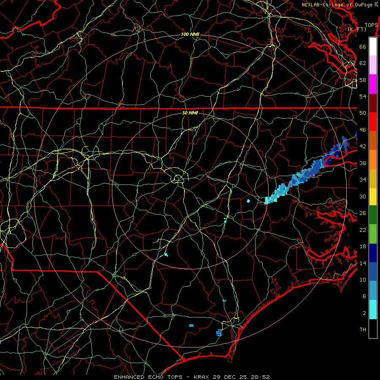This screenshot has height=380, width=380.
Task: Click the light pink legend swatch
Action: (x=373, y=65)
